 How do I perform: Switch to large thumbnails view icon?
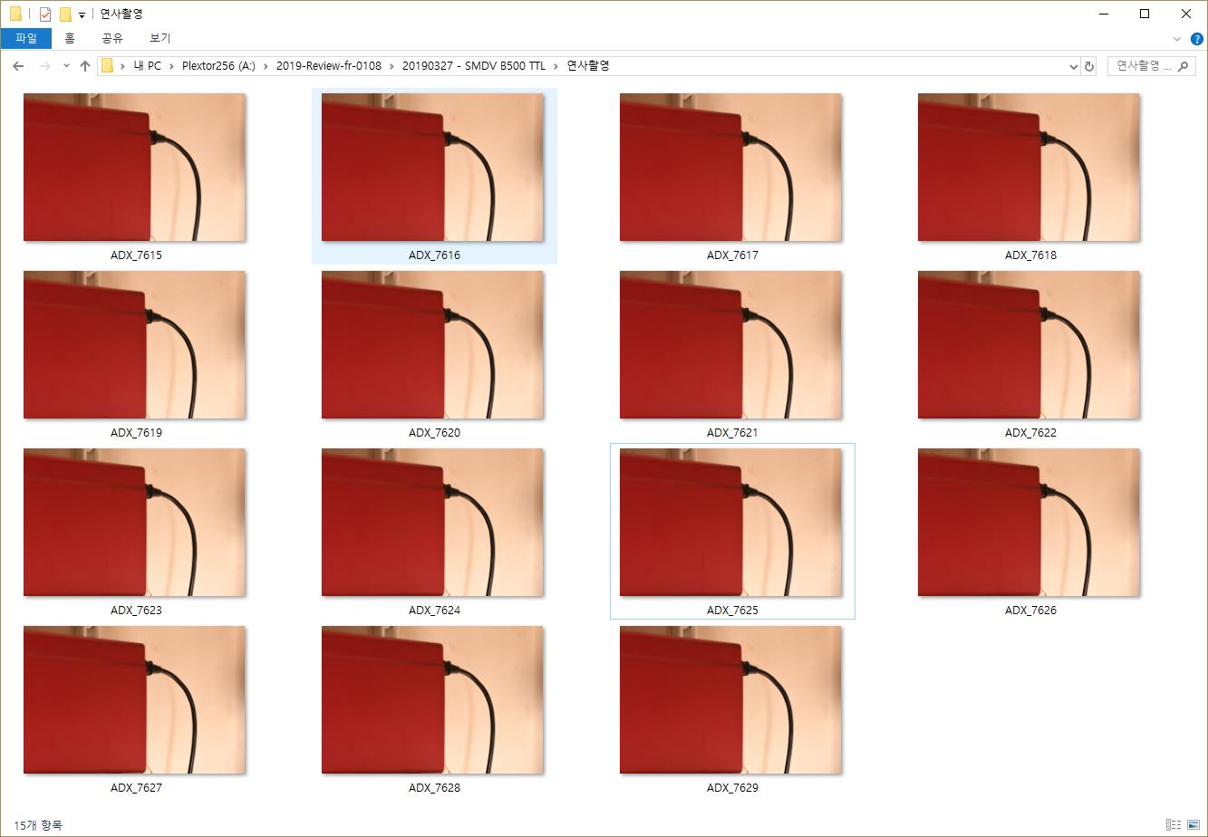tap(1194, 825)
